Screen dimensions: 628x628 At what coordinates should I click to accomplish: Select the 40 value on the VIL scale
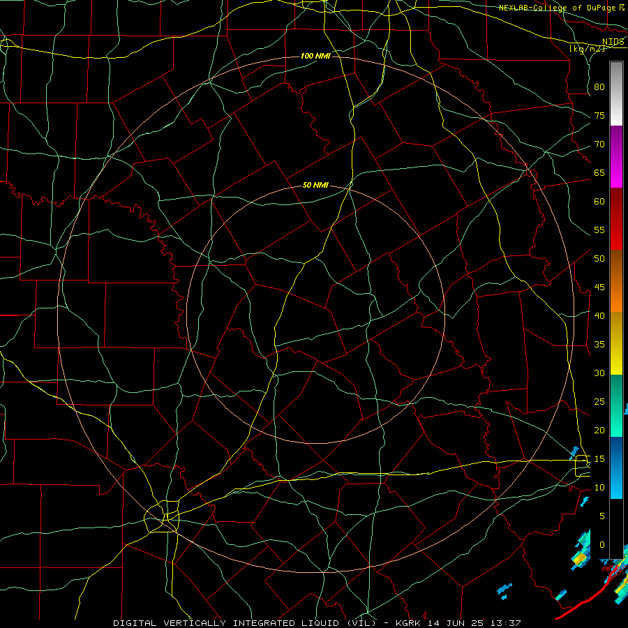click(x=599, y=316)
